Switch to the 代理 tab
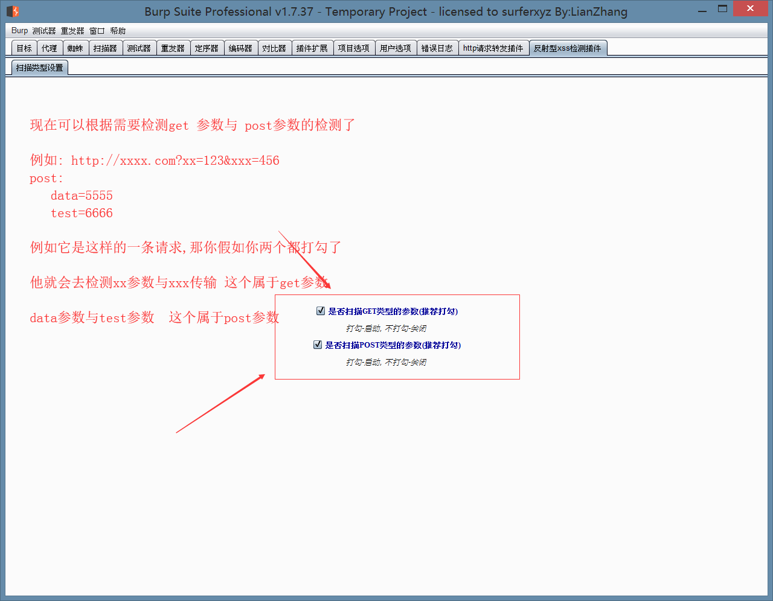Image resolution: width=773 pixels, height=601 pixels. pyautogui.click(x=50, y=48)
